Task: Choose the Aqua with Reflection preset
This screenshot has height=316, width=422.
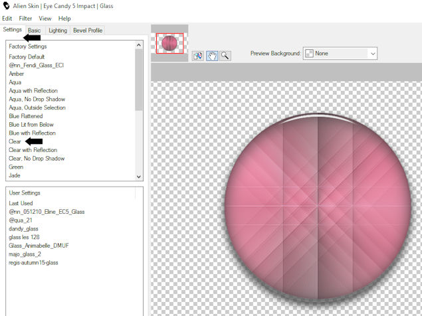Action: (x=33, y=91)
